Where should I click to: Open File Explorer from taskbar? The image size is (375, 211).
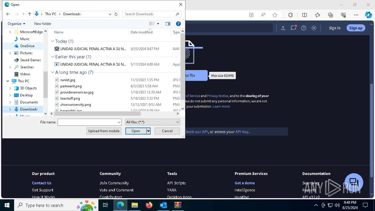tap(134, 205)
